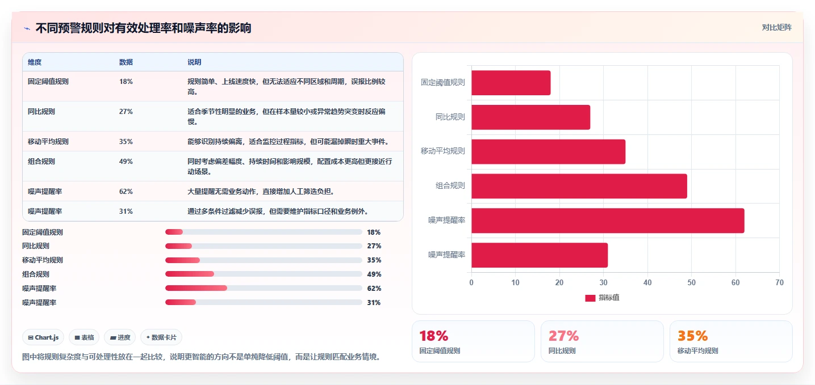Screen dimensions: 815x385
Task: Click the summary note beginning 图中将规则复杂度
Action: (201, 357)
